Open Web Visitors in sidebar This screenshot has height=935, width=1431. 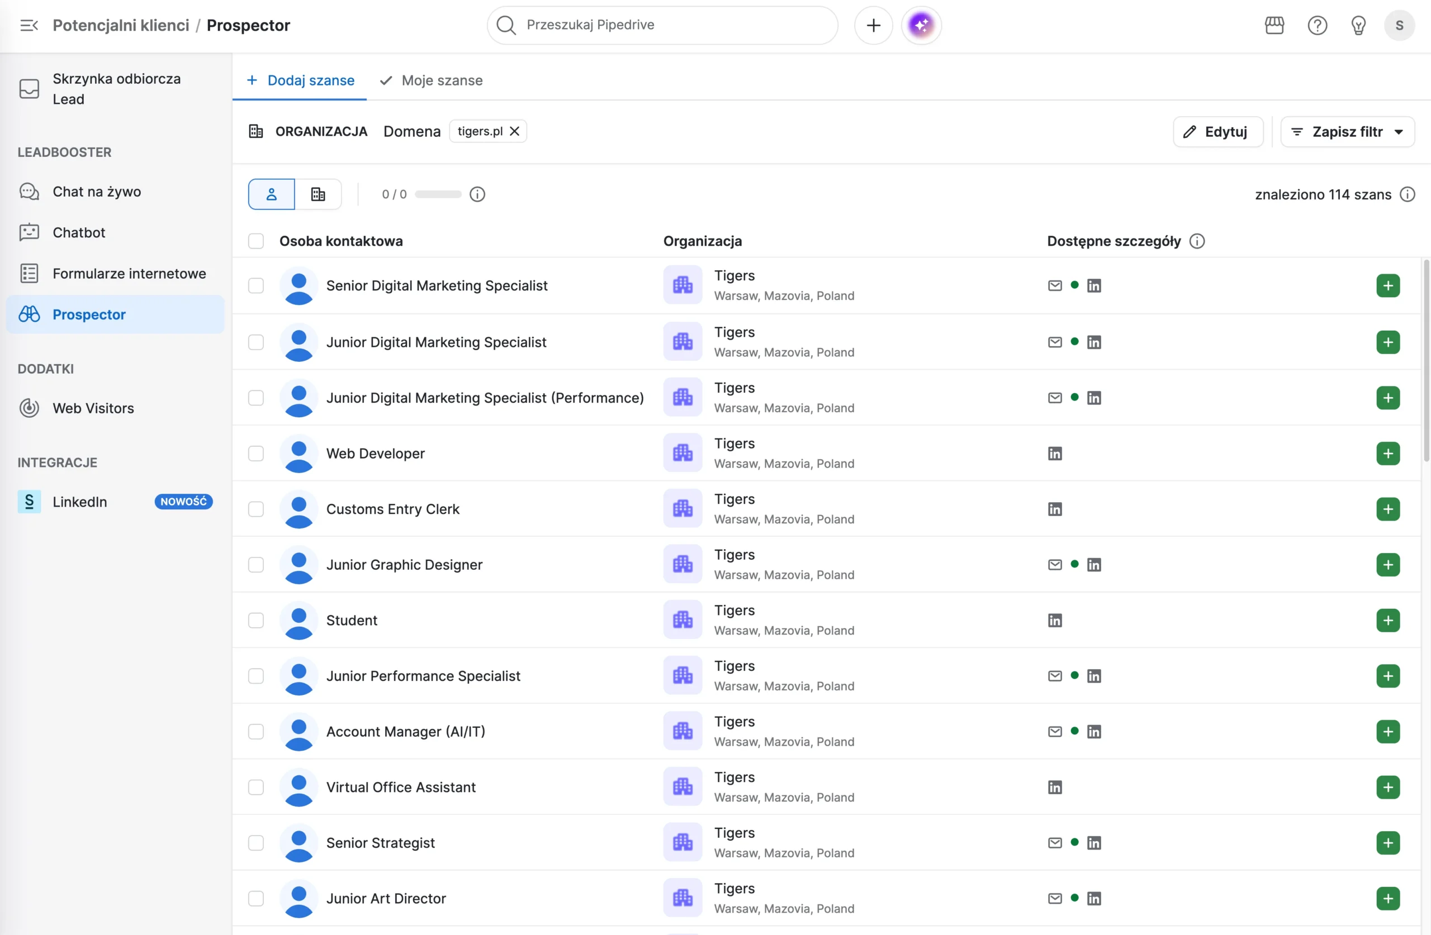(115, 407)
